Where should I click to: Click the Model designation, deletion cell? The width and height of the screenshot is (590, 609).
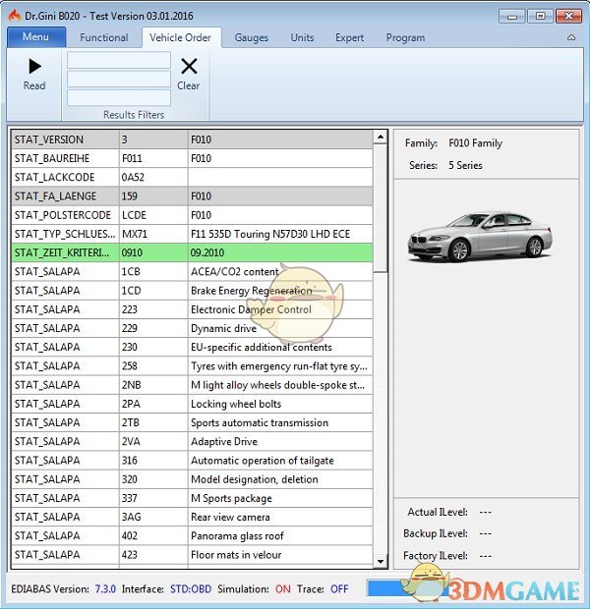[280, 479]
